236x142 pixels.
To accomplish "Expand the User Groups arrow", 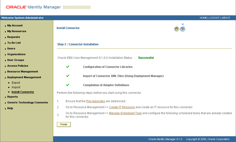I will 5,60.
